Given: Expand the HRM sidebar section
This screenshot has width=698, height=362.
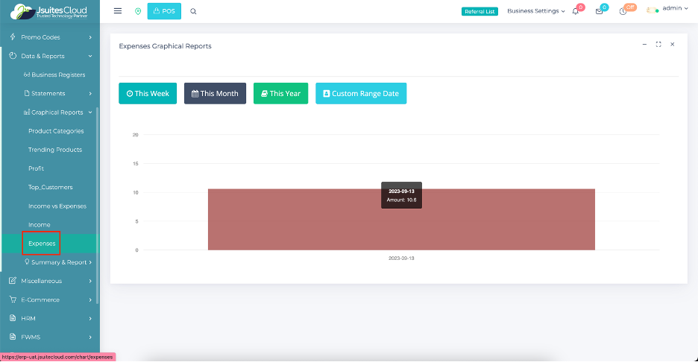Looking at the screenshot, I should pos(50,318).
